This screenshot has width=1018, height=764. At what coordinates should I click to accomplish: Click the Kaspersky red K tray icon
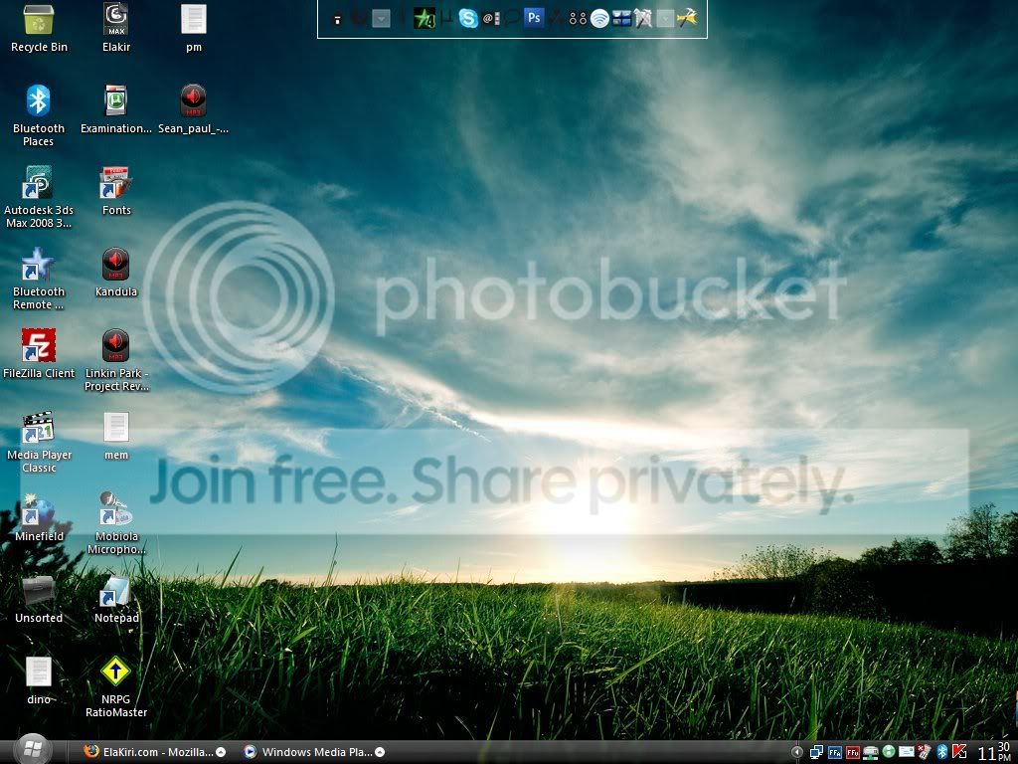(959, 752)
